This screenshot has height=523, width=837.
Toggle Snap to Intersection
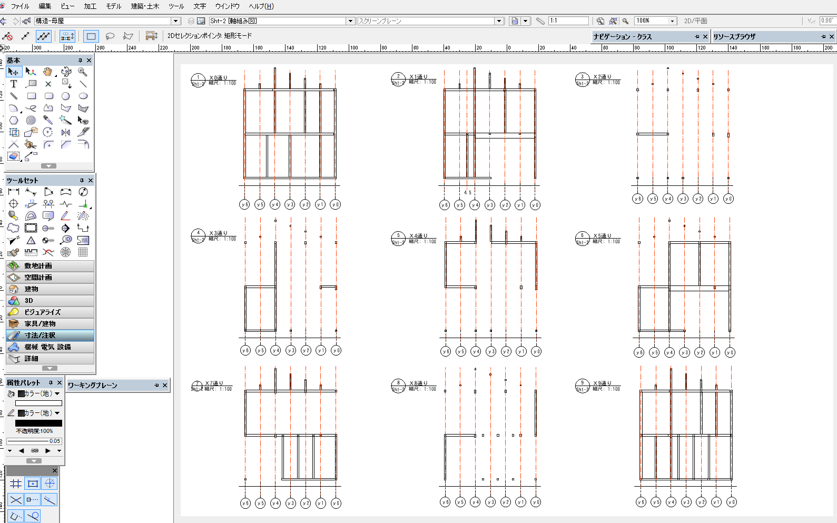tap(16, 500)
